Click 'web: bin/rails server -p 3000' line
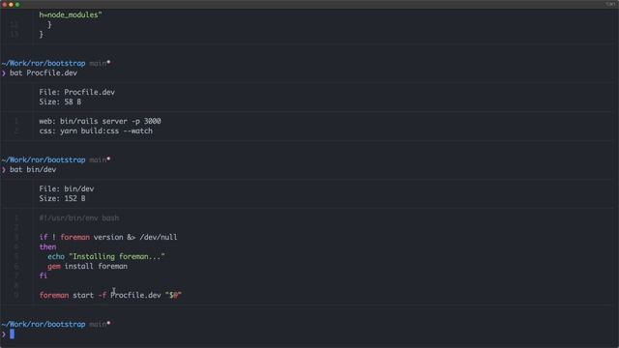 (x=100, y=121)
